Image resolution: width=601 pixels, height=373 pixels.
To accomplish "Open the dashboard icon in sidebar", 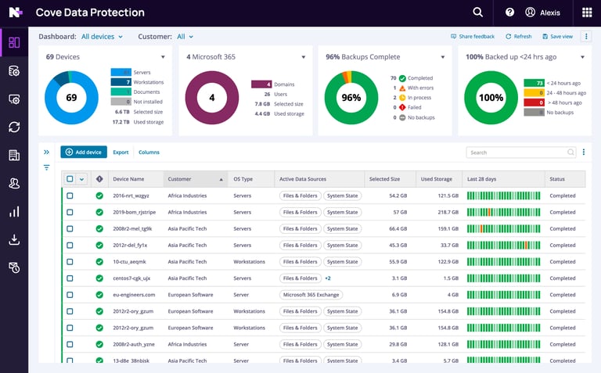I will point(14,42).
